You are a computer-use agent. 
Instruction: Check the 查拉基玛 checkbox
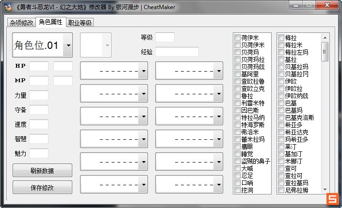[x=281, y=183]
